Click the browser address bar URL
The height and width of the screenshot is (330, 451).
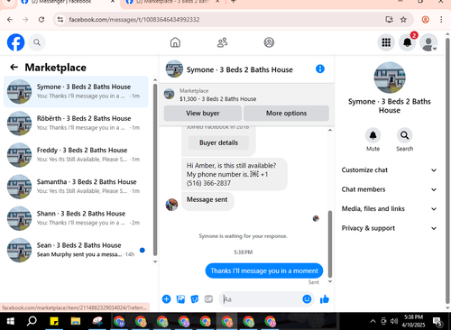tap(134, 20)
